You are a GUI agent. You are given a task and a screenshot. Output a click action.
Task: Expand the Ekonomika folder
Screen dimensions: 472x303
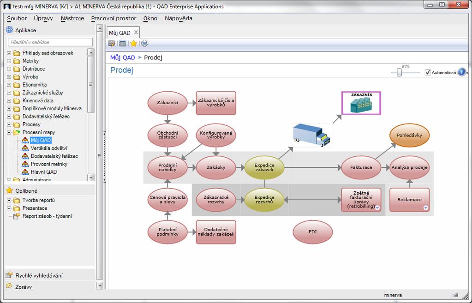9,85
